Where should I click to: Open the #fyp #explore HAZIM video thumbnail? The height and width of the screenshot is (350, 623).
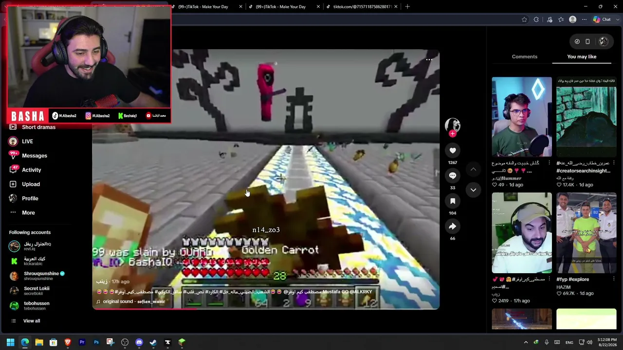point(586,233)
